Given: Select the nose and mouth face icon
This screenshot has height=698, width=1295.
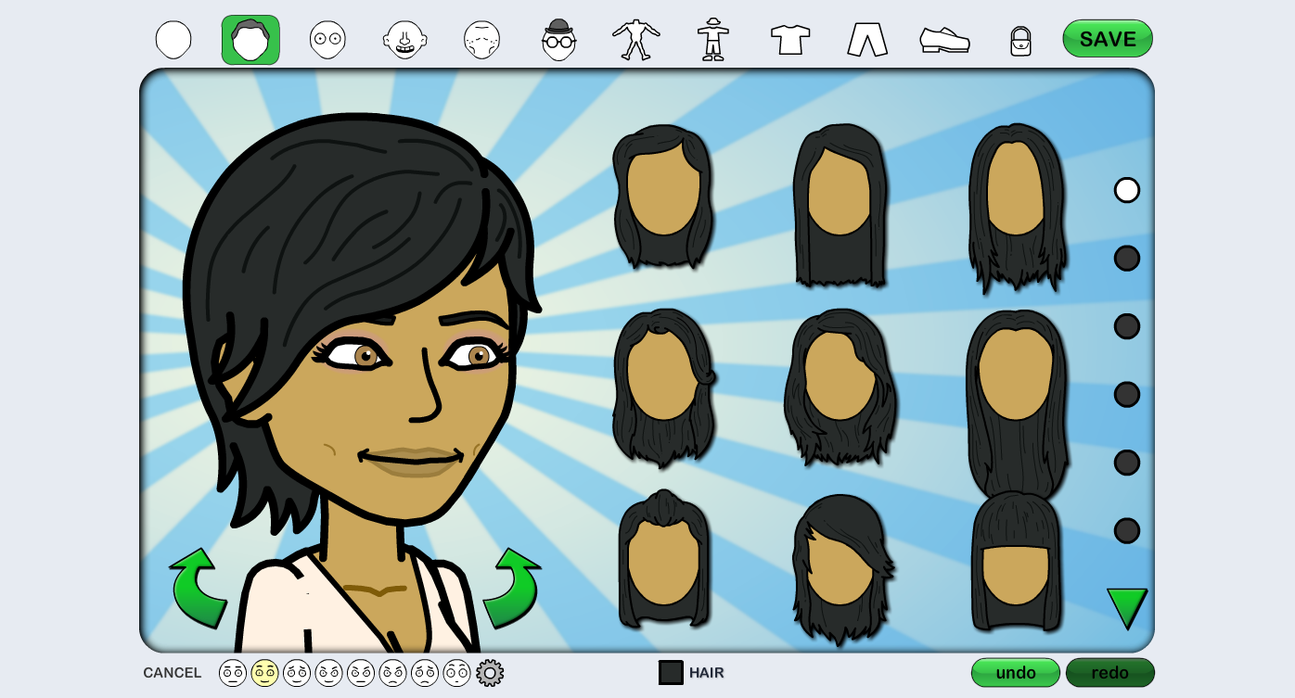Looking at the screenshot, I should click(404, 40).
